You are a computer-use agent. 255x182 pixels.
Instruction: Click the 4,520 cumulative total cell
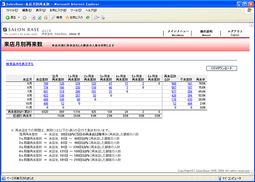coord(45,112)
